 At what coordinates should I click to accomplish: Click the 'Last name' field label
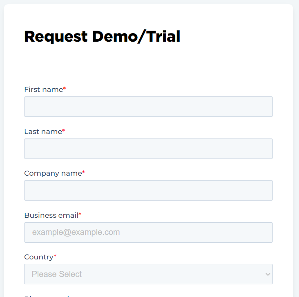[x=43, y=132]
